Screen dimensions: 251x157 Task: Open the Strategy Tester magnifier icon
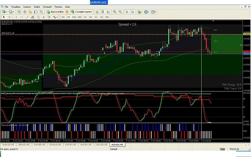click(x=41, y=12)
